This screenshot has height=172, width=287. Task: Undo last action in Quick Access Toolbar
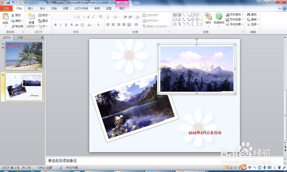click(x=13, y=3)
